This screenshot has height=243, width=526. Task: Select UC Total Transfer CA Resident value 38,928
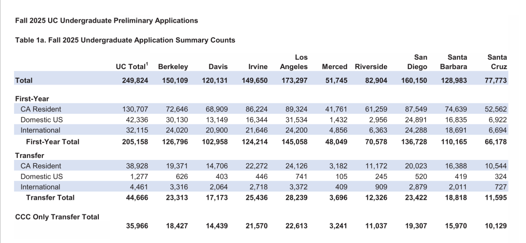coord(137,166)
